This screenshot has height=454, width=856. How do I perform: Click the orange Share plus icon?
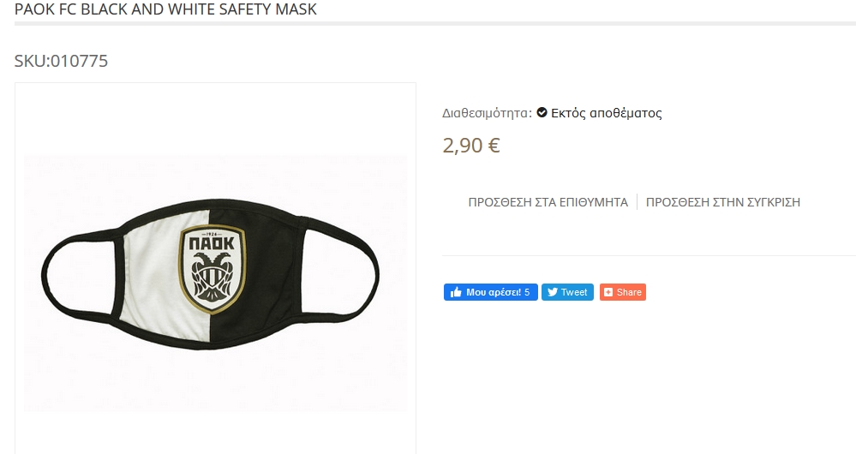(608, 292)
